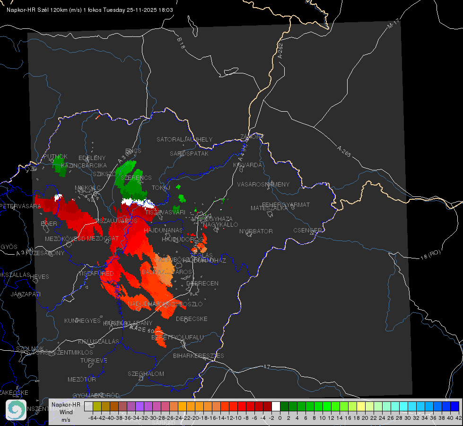
Task: Click the KISVÁRDA city label
Action: click(x=248, y=165)
